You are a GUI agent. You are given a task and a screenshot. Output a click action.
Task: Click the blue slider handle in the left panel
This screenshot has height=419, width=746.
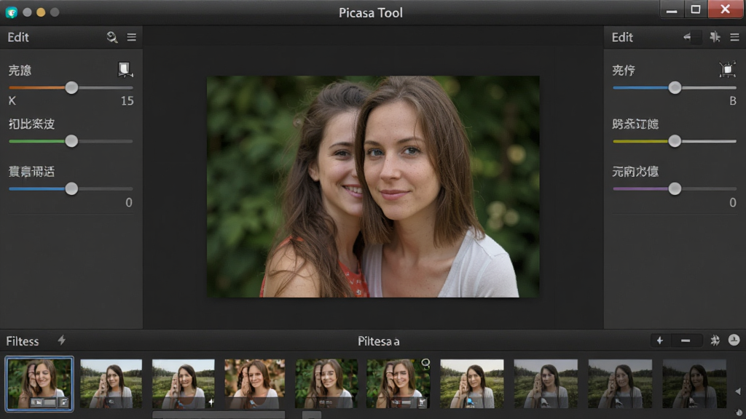pos(71,188)
